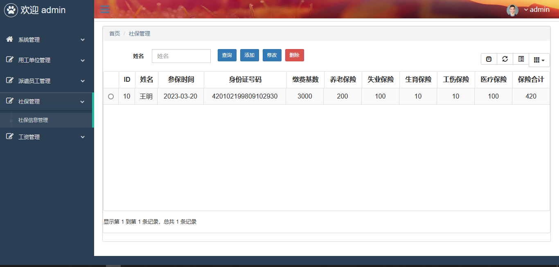The height and width of the screenshot is (267, 559).
Task: Click the 身份证号码 column header
Action: (245, 80)
